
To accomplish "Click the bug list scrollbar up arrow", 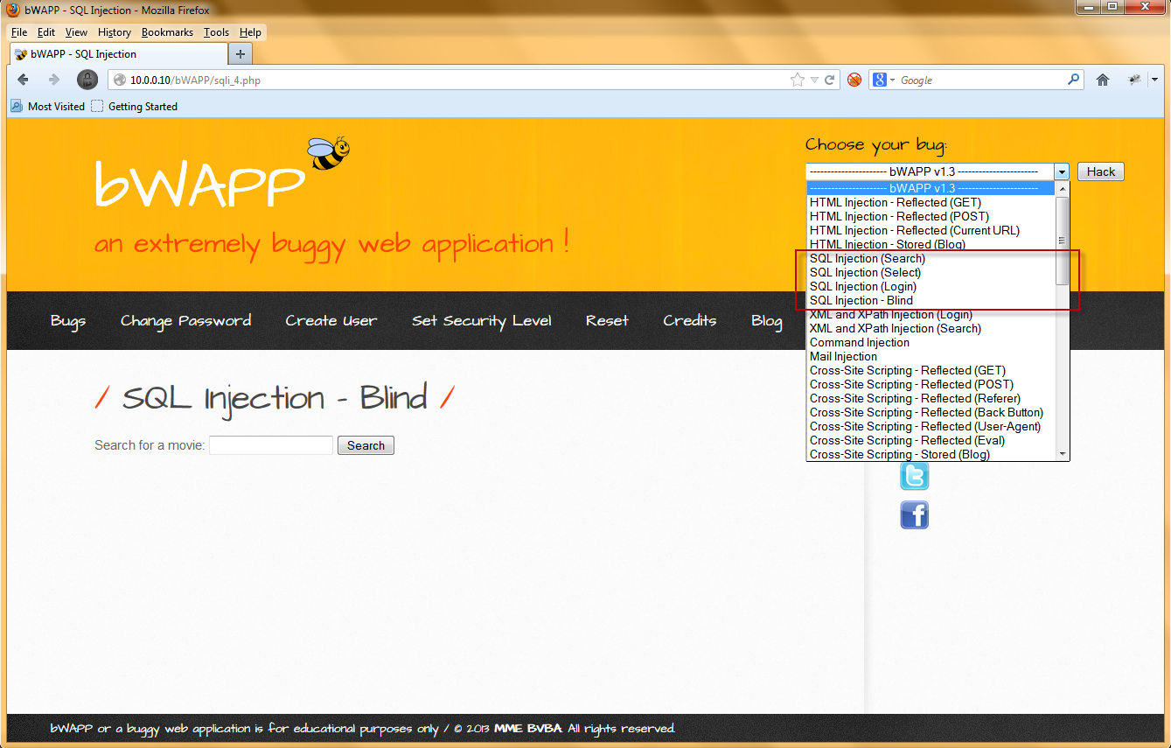I will [x=1063, y=188].
